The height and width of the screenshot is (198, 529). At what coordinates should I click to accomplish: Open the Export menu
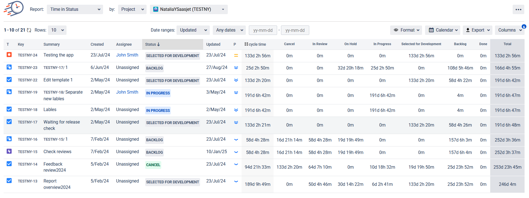coord(477,30)
